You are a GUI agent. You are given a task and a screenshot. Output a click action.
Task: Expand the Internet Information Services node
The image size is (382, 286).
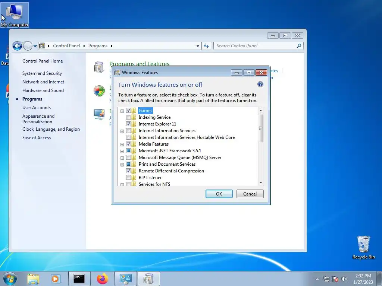pyautogui.click(x=122, y=131)
